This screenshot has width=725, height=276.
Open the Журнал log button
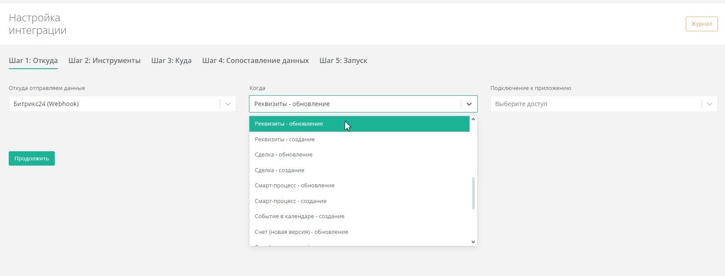pos(701,24)
